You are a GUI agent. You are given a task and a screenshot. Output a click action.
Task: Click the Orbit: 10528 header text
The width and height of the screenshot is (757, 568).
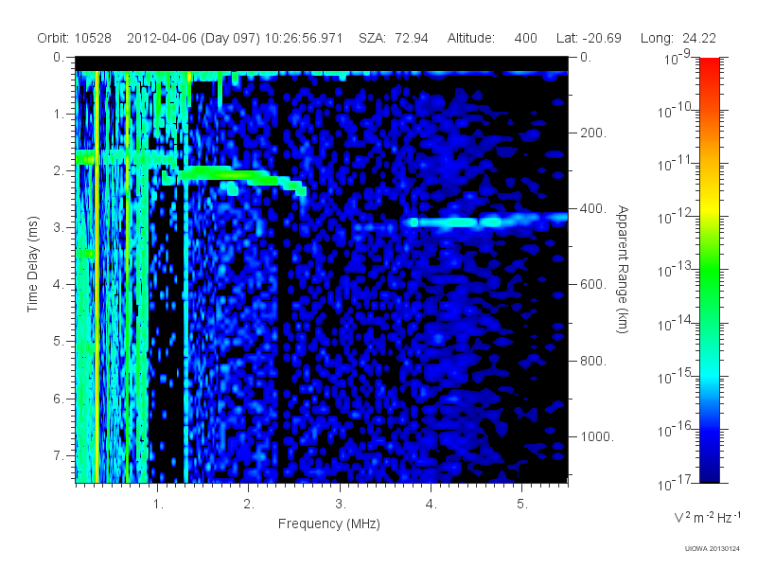74,38
